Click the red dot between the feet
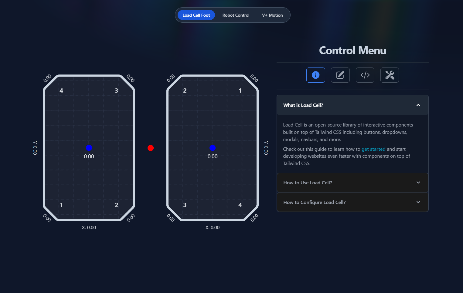The width and height of the screenshot is (463, 293). click(x=151, y=148)
